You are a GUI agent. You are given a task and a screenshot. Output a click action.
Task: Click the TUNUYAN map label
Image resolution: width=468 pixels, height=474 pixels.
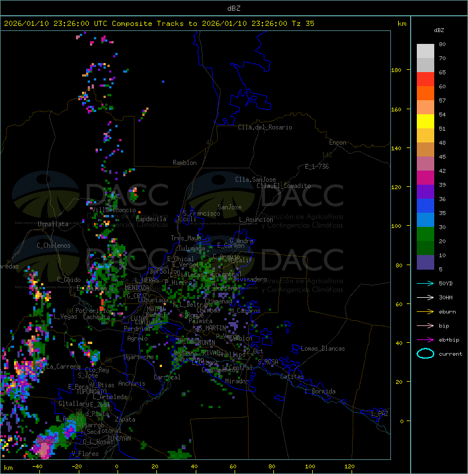coord(119,439)
